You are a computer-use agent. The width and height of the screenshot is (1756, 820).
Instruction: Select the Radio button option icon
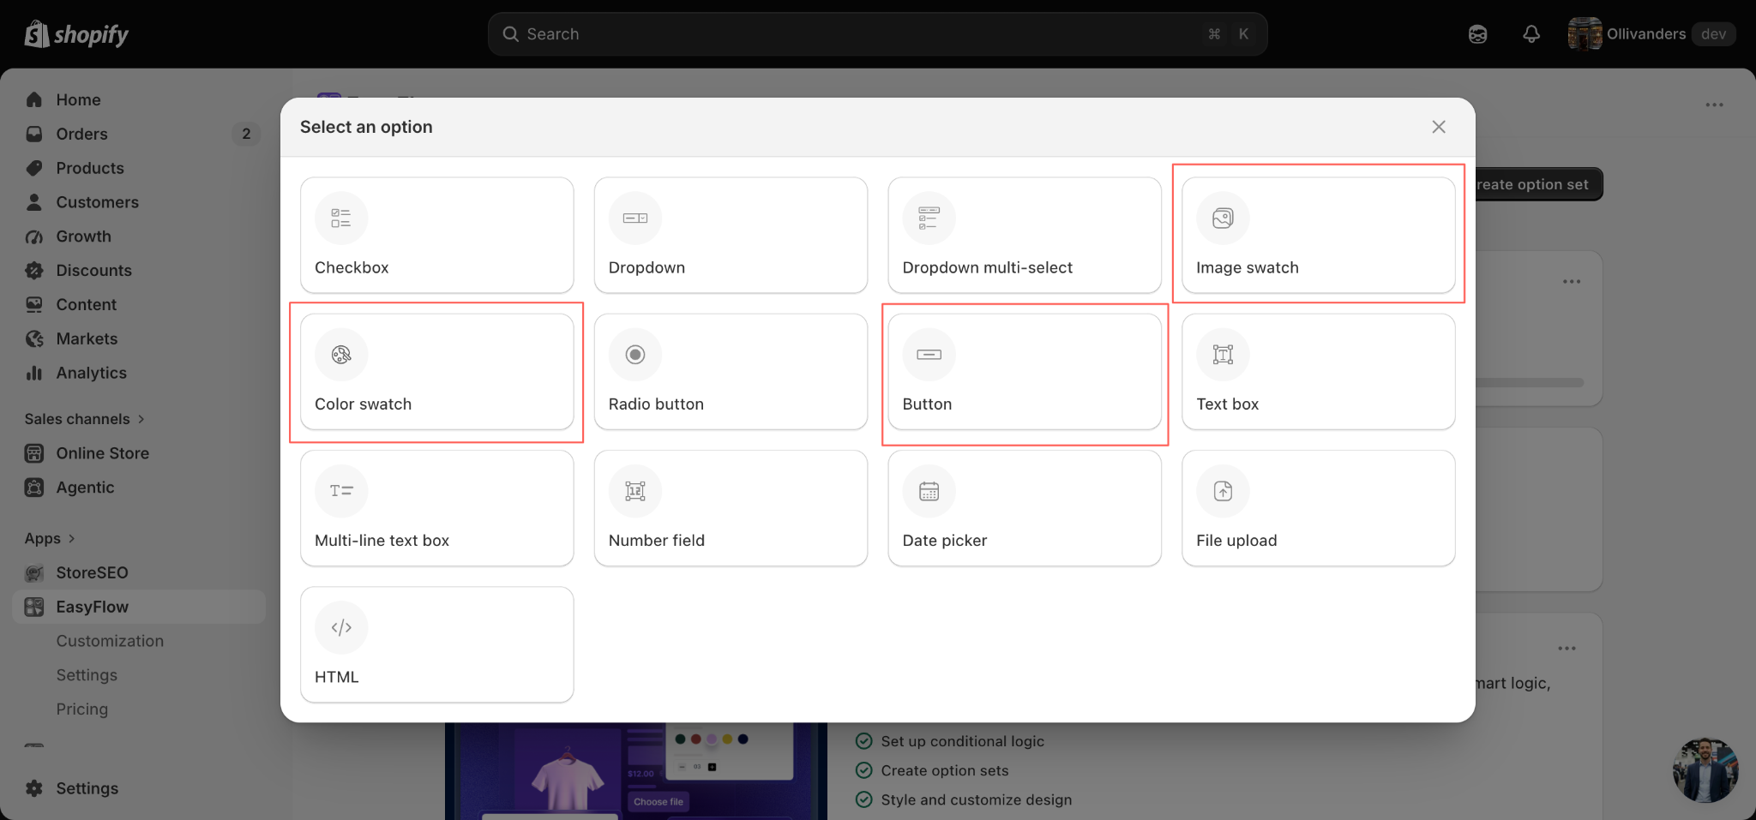[635, 354]
